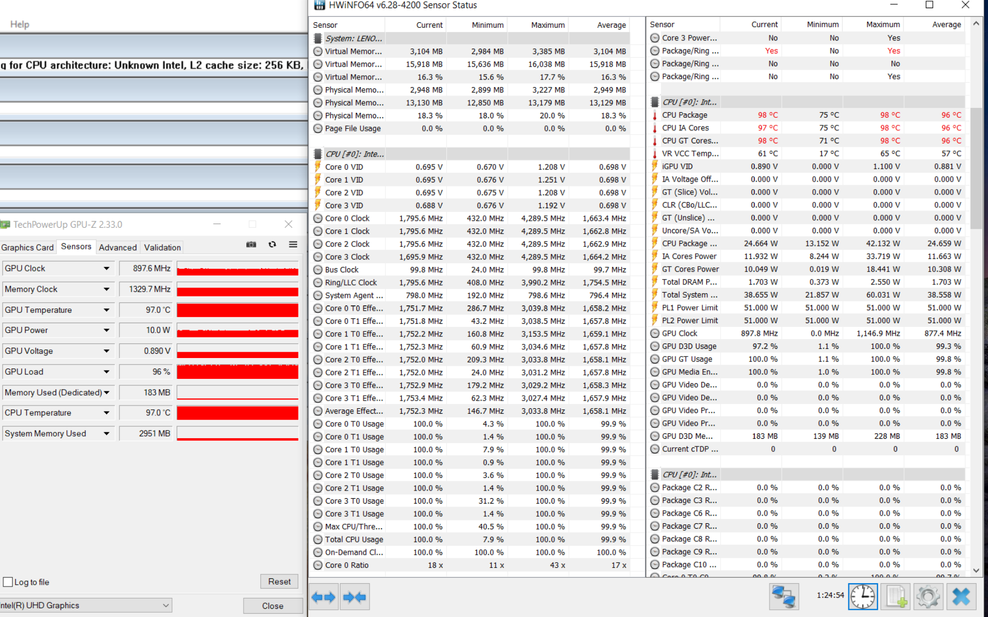
Task: Click the Core 3 Power... sensor icon
Action: coord(654,38)
